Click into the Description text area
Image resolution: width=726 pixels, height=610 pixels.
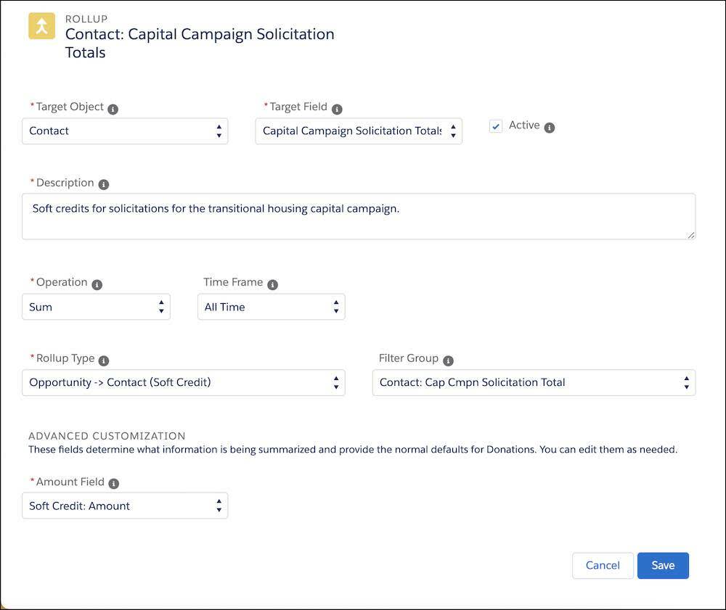pos(359,216)
